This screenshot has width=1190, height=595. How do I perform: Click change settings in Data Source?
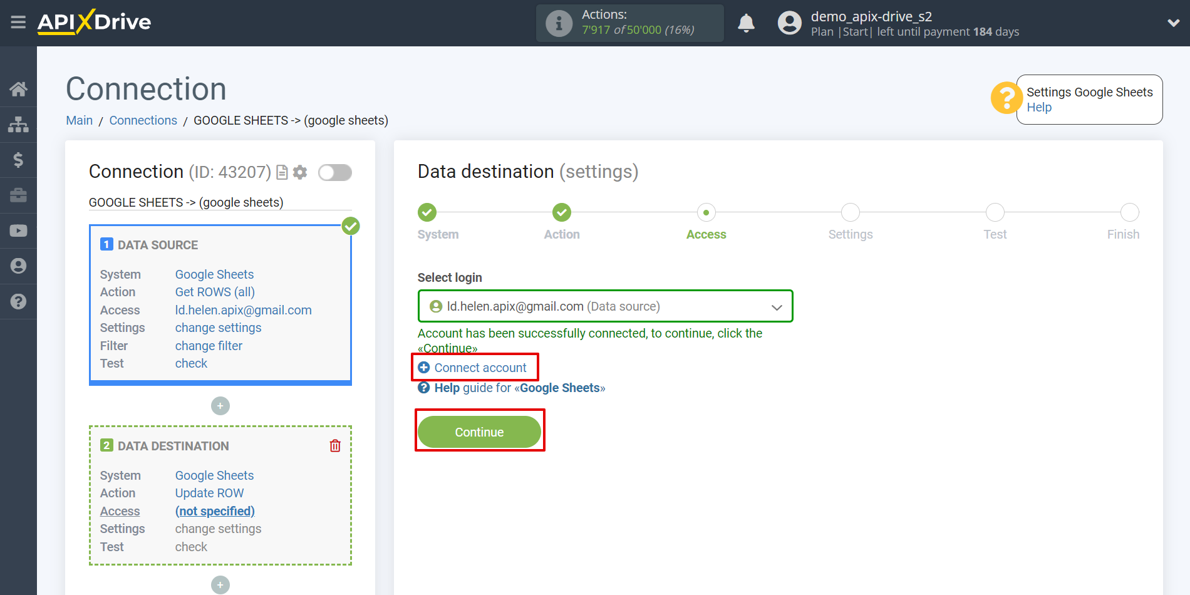coord(218,328)
